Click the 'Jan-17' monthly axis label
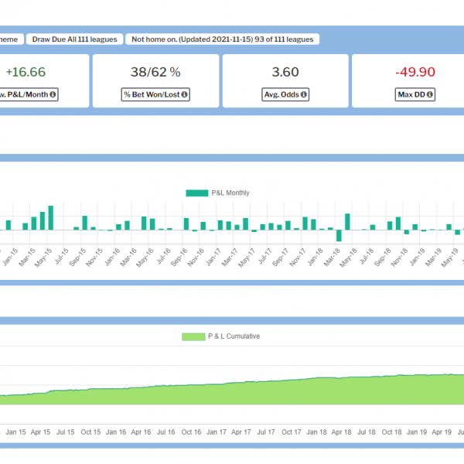Screen dimensions: 464x464 [213, 257]
